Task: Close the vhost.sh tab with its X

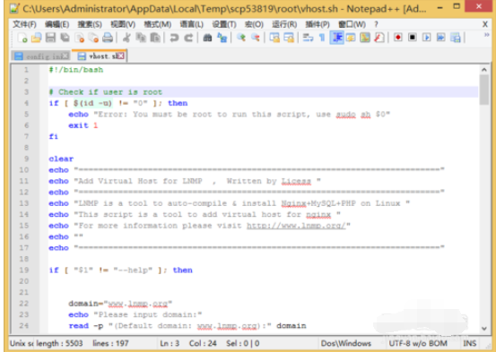Action: tap(120, 56)
